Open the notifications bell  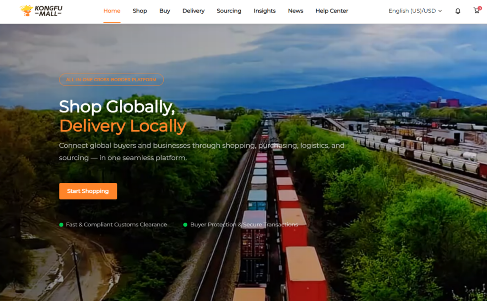coord(458,11)
